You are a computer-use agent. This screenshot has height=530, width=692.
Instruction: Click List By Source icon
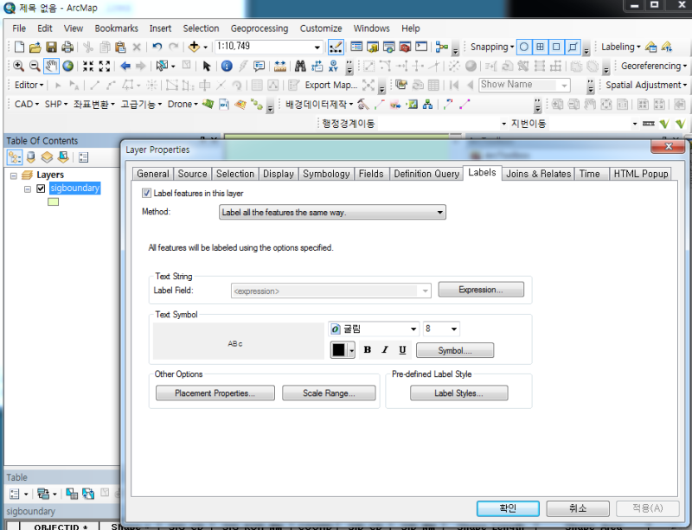pyautogui.click(x=31, y=157)
